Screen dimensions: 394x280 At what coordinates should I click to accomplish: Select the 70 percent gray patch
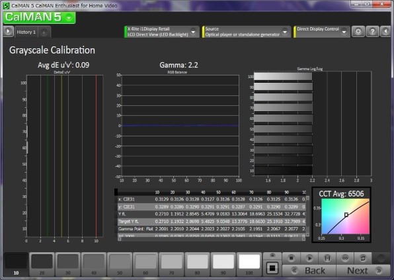[171, 264]
